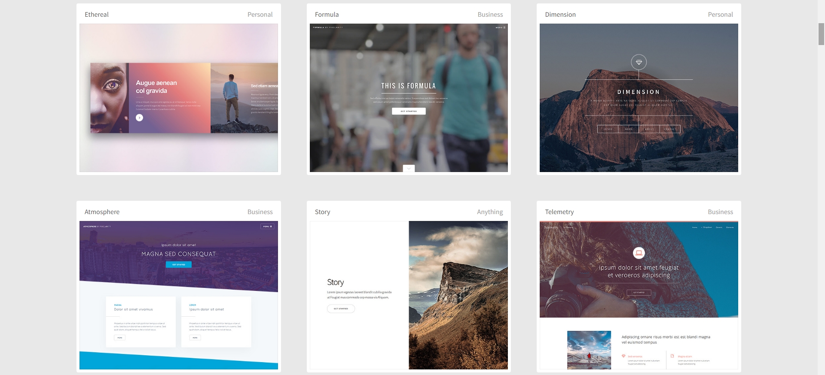Click the Anything category label on Story card
This screenshot has width=825, height=375.
coord(489,212)
